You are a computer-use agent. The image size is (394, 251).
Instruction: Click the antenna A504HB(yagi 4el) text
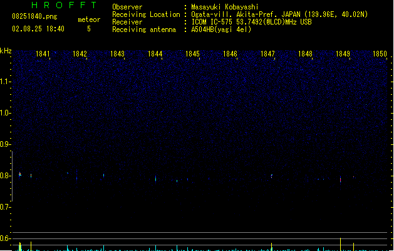click(221, 29)
